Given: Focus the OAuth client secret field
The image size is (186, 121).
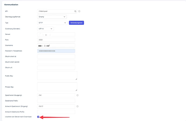Looking at the screenshot, I should (x=56, y=62).
